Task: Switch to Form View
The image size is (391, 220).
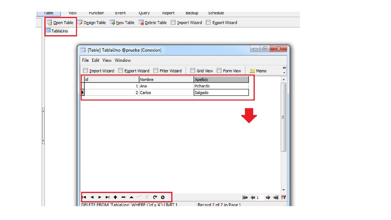Action: click(229, 71)
